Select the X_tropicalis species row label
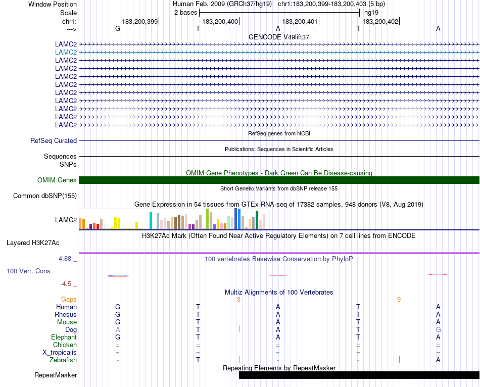 (x=60, y=353)
